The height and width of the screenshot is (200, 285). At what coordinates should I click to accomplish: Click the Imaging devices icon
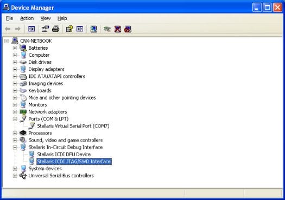(x=23, y=83)
